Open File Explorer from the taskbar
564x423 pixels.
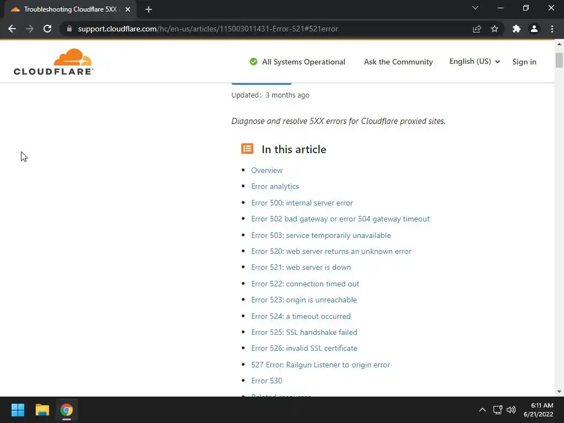coord(42,410)
